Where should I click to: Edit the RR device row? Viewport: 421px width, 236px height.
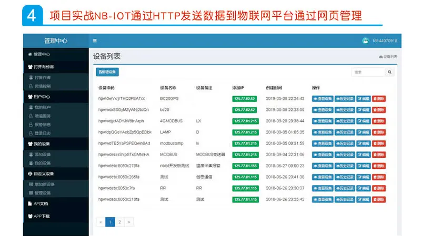[364, 188]
